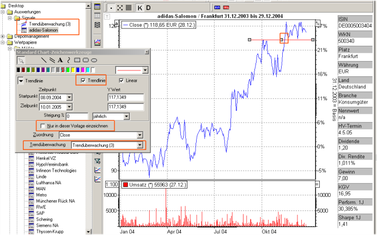Pick the black color swatch

(19, 70)
